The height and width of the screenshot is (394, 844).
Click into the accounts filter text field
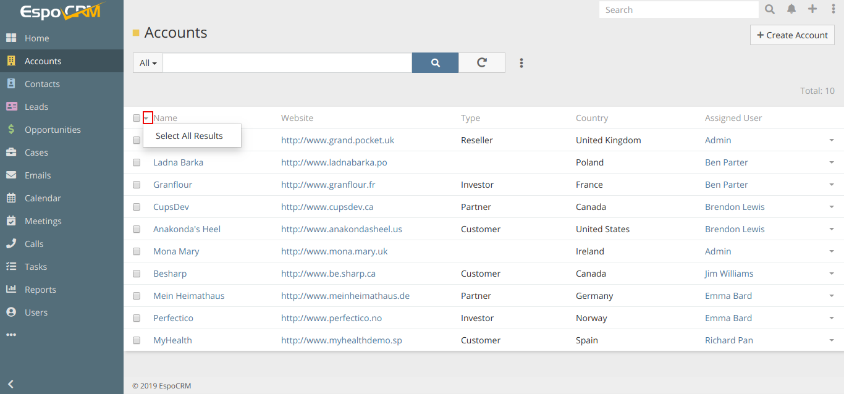point(287,63)
